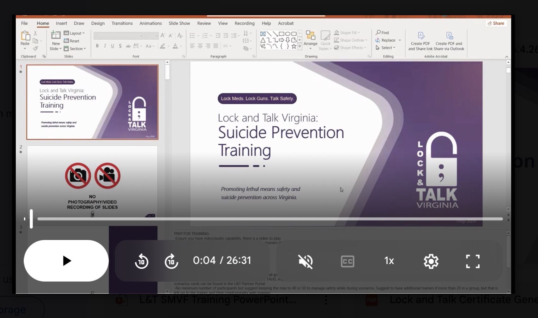Select the Star shape in the shapes gallery
This screenshot has height=318, width=538.
[294, 46]
